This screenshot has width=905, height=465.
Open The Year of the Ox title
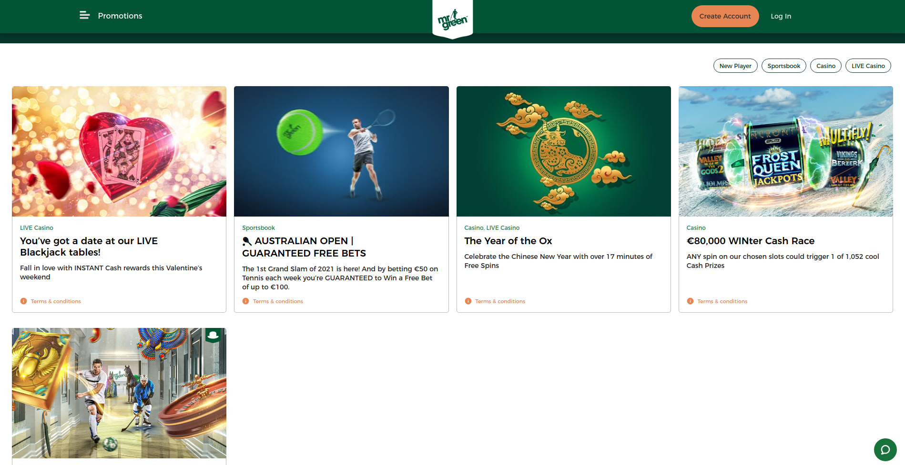508,241
